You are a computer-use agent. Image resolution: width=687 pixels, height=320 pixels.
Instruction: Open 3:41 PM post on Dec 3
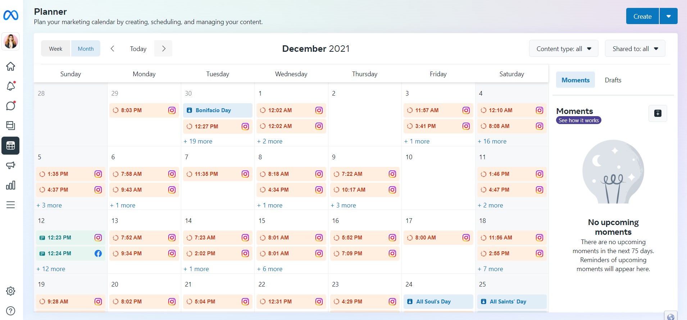point(438,126)
